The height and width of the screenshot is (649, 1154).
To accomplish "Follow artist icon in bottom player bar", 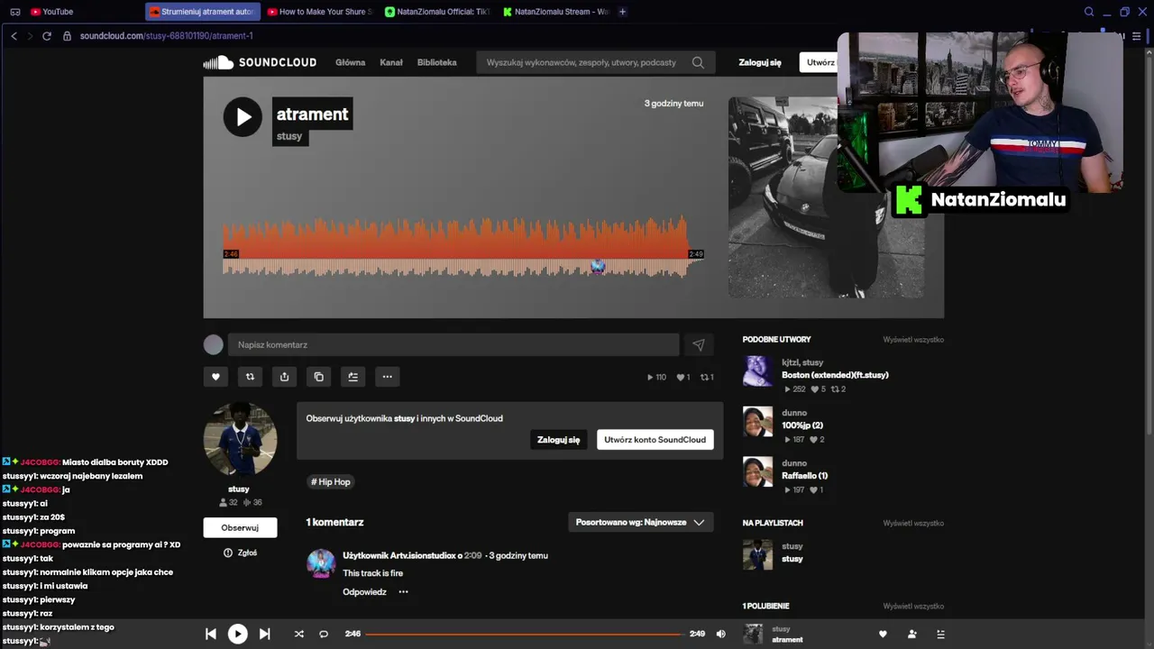I will pos(911,634).
